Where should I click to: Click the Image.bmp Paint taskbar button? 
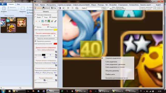click(105, 91)
